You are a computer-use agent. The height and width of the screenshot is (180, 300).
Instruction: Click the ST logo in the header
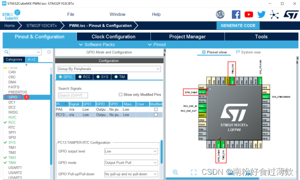pos(291,14)
